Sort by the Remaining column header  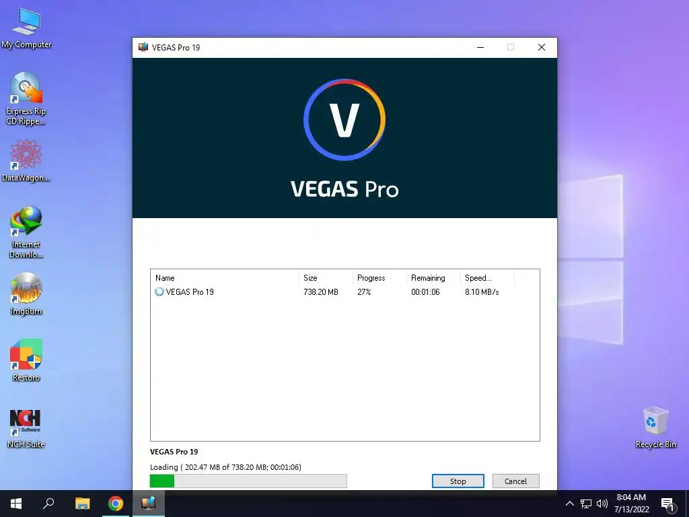coord(433,278)
